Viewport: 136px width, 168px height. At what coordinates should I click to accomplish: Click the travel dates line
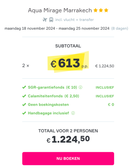(57, 28)
